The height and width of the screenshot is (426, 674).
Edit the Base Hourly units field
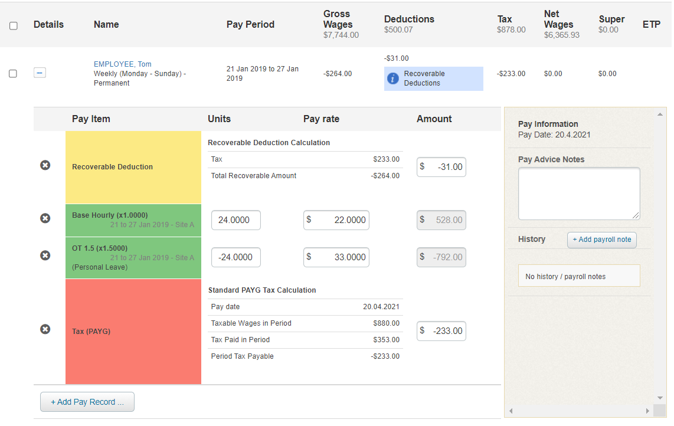235,220
